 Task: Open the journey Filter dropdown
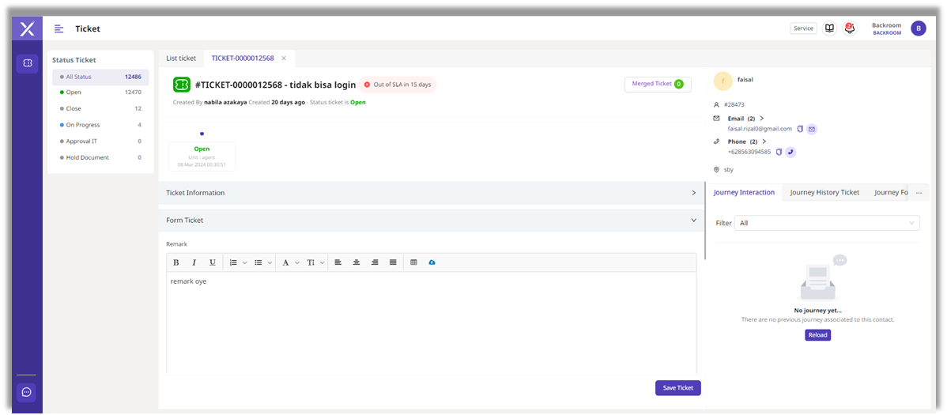click(x=826, y=223)
